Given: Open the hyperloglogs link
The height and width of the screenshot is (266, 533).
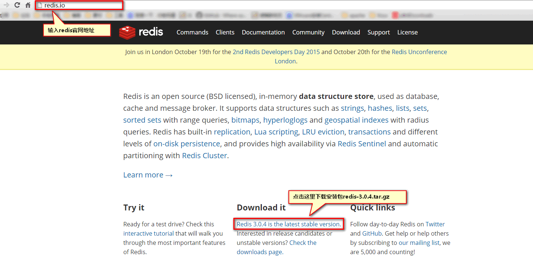Looking at the screenshot, I should 285,120.
